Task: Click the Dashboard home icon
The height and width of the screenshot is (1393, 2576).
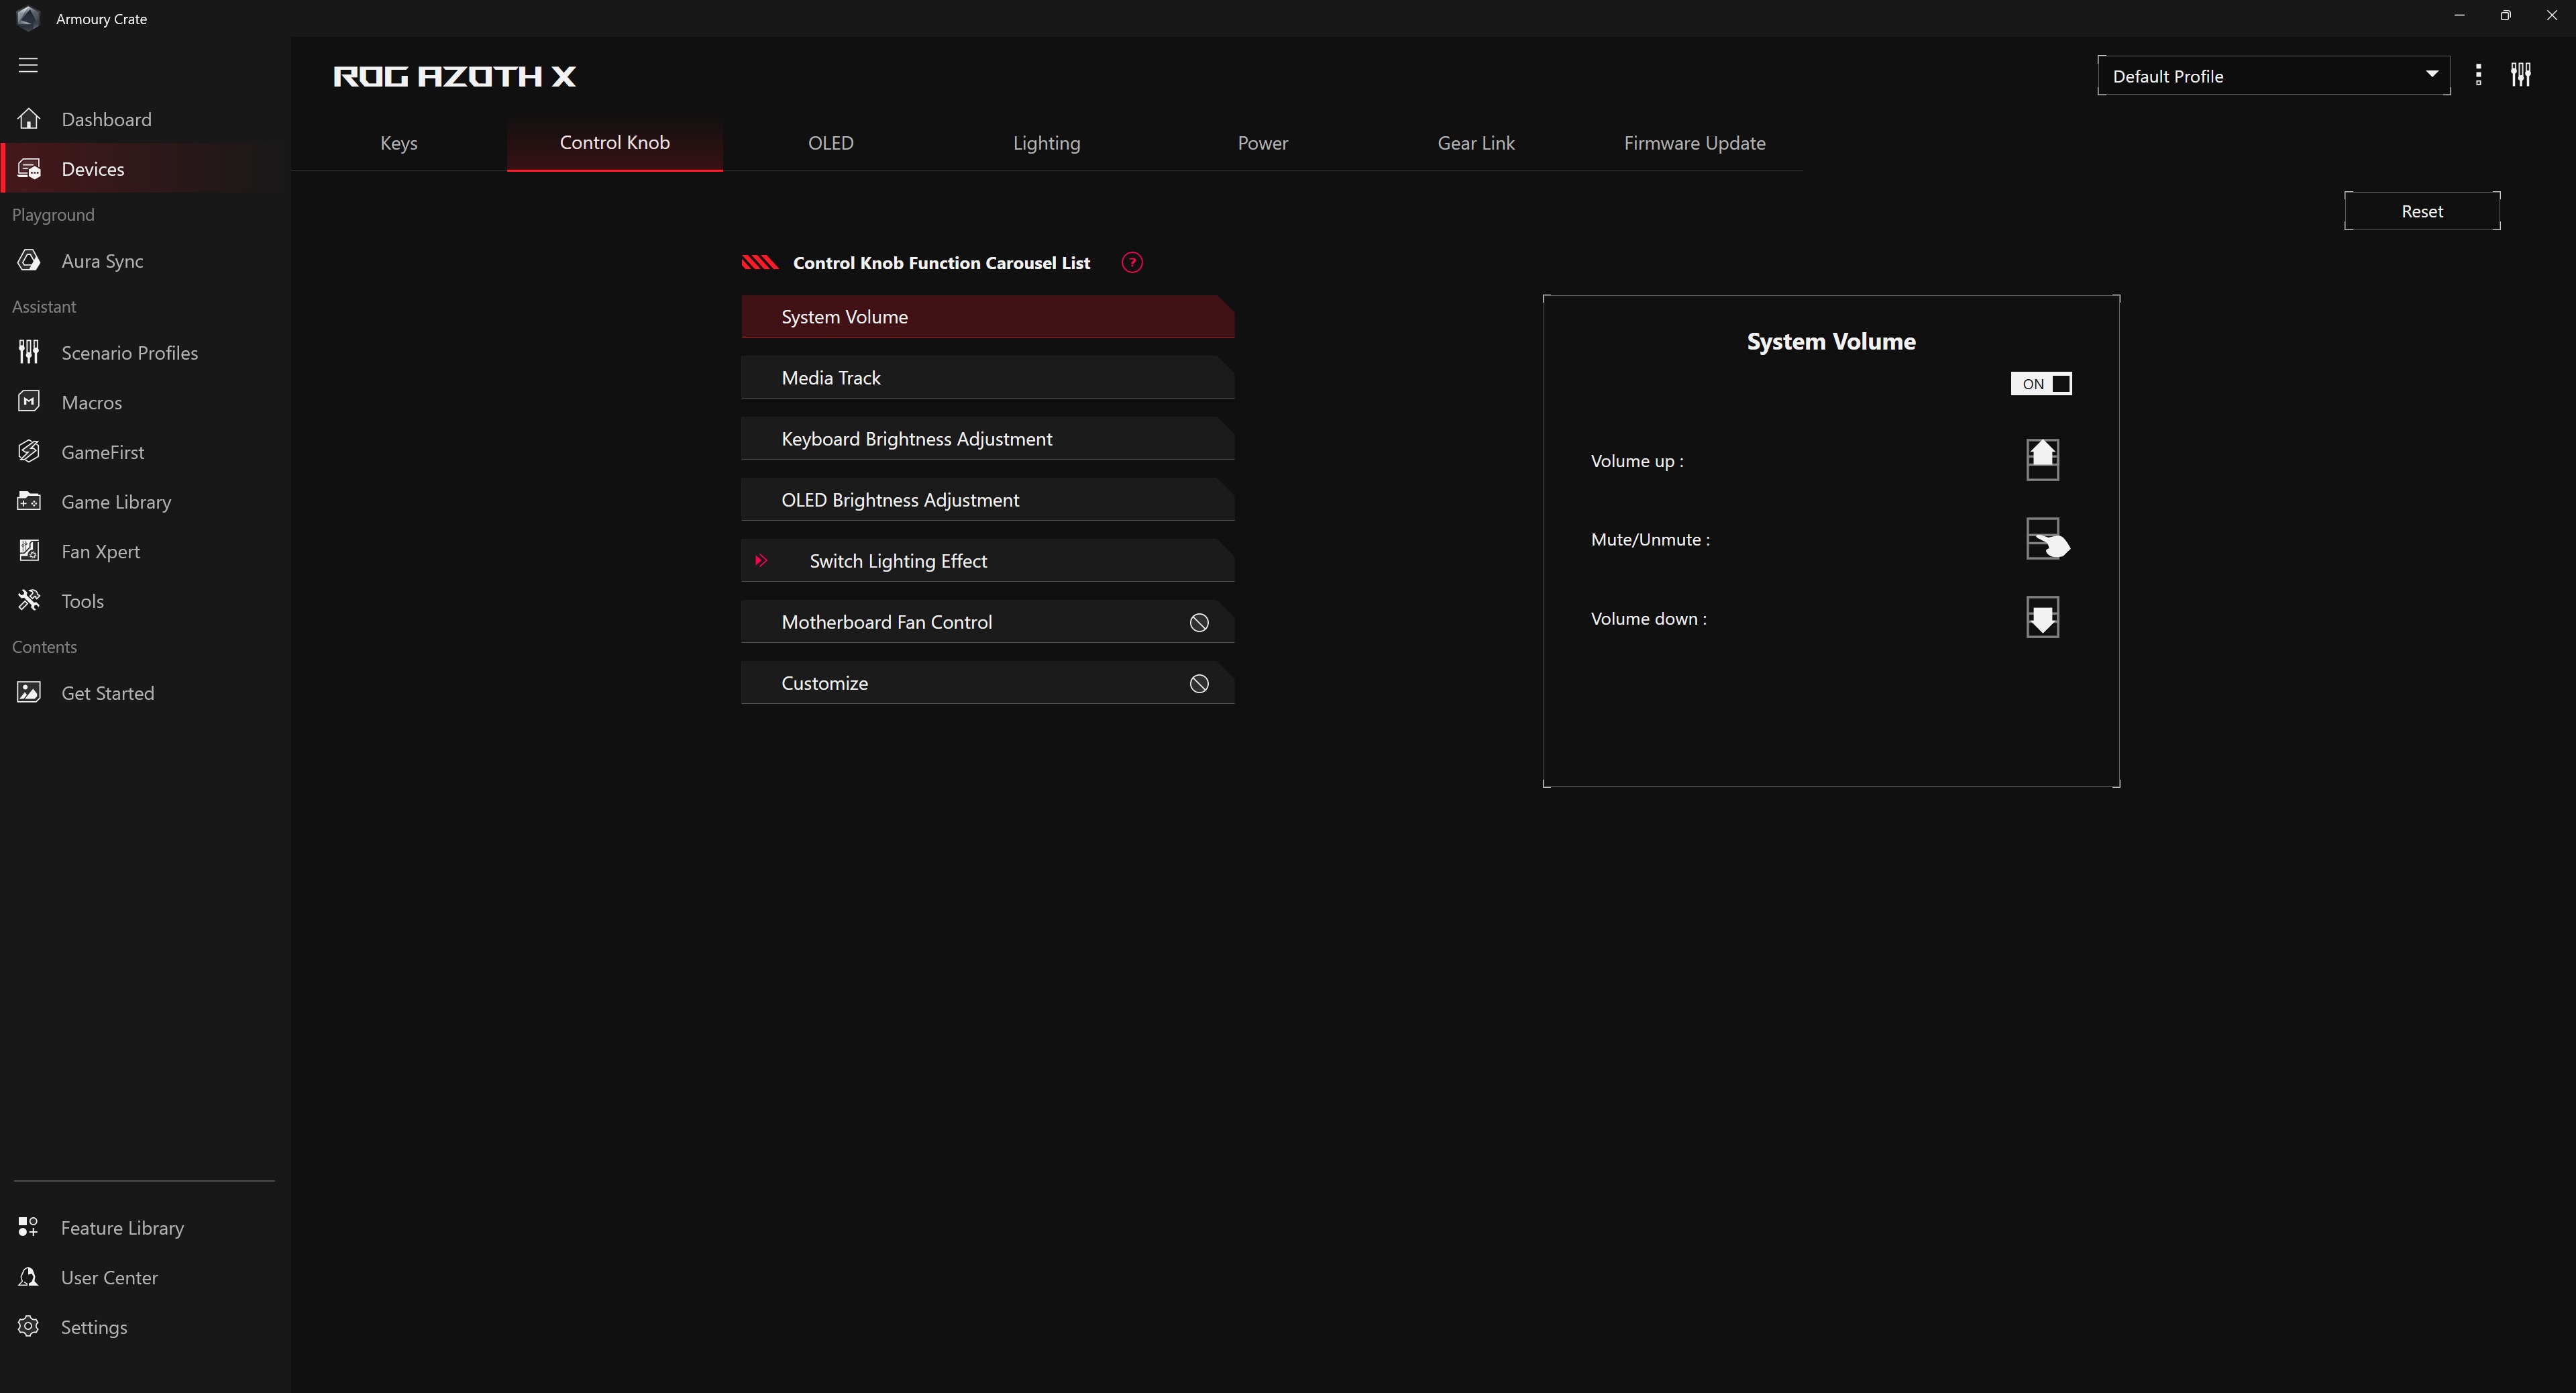Action: pos(28,119)
